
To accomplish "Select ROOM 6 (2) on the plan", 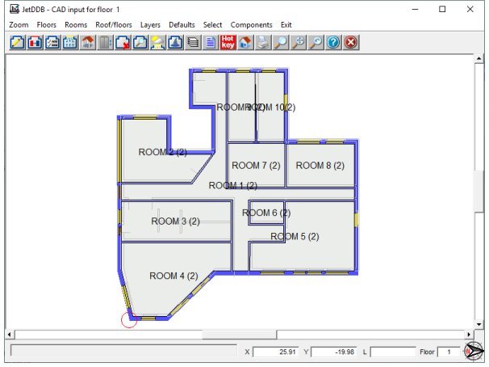I will pos(266,213).
